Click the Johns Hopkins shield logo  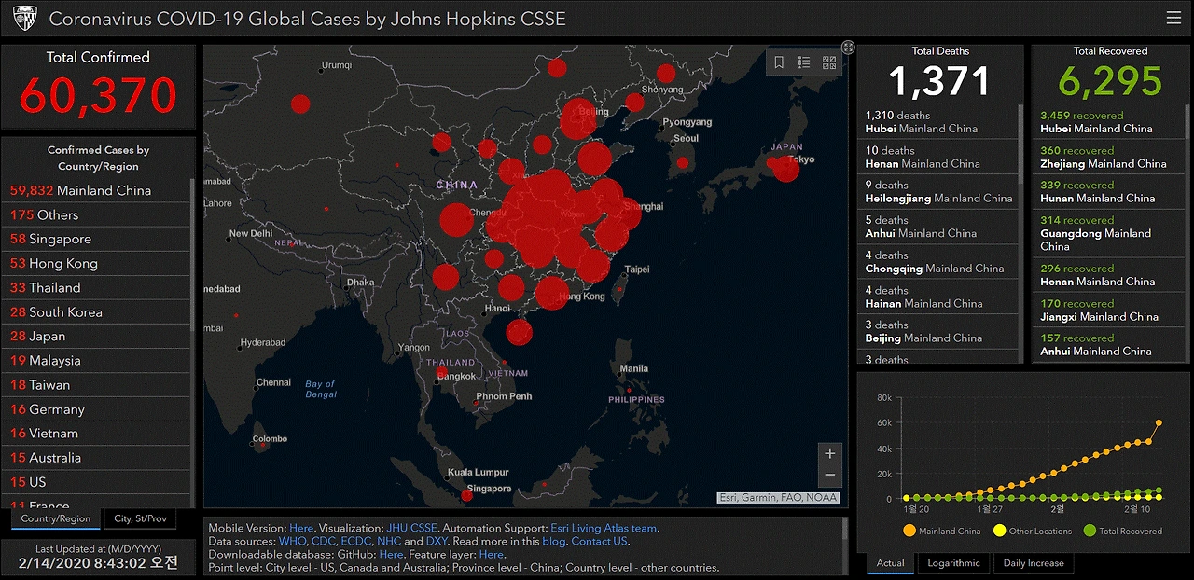[25, 19]
